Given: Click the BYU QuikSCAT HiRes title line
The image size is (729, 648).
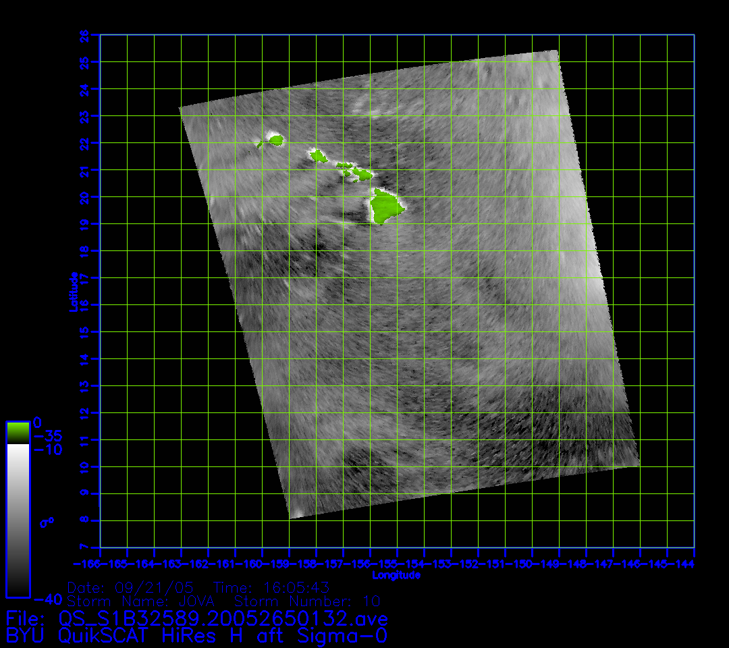Looking at the screenshot, I should click(196, 635).
